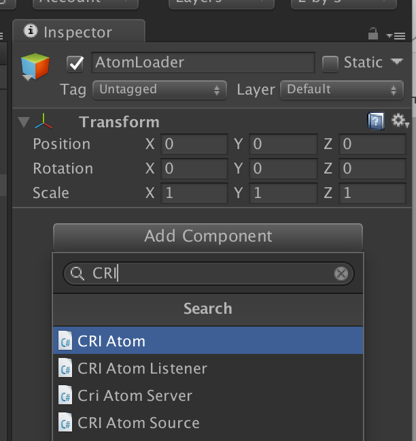Click the Add Component button
Image resolution: width=416 pixels, height=441 pixels.
click(208, 237)
